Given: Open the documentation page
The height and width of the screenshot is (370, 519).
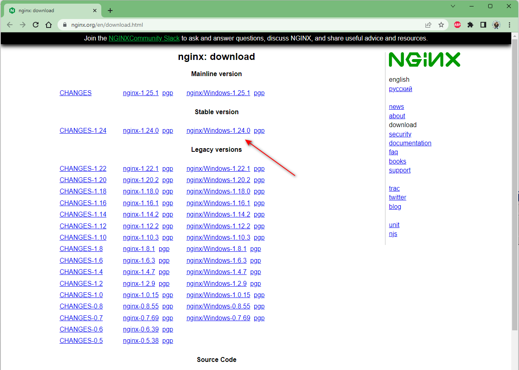Looking at the screenshot, I should click(410, 143).
